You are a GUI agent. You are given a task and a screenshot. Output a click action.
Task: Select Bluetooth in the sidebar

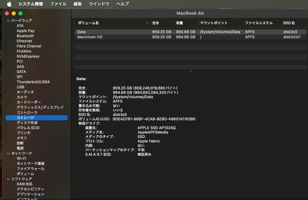click(25, 36)
